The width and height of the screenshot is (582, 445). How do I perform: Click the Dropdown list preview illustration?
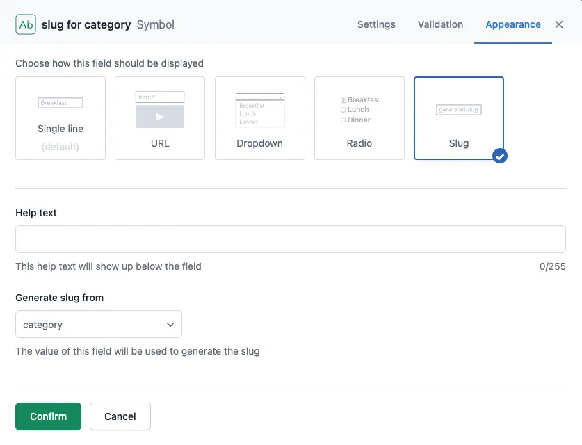[x=260, y=111]
